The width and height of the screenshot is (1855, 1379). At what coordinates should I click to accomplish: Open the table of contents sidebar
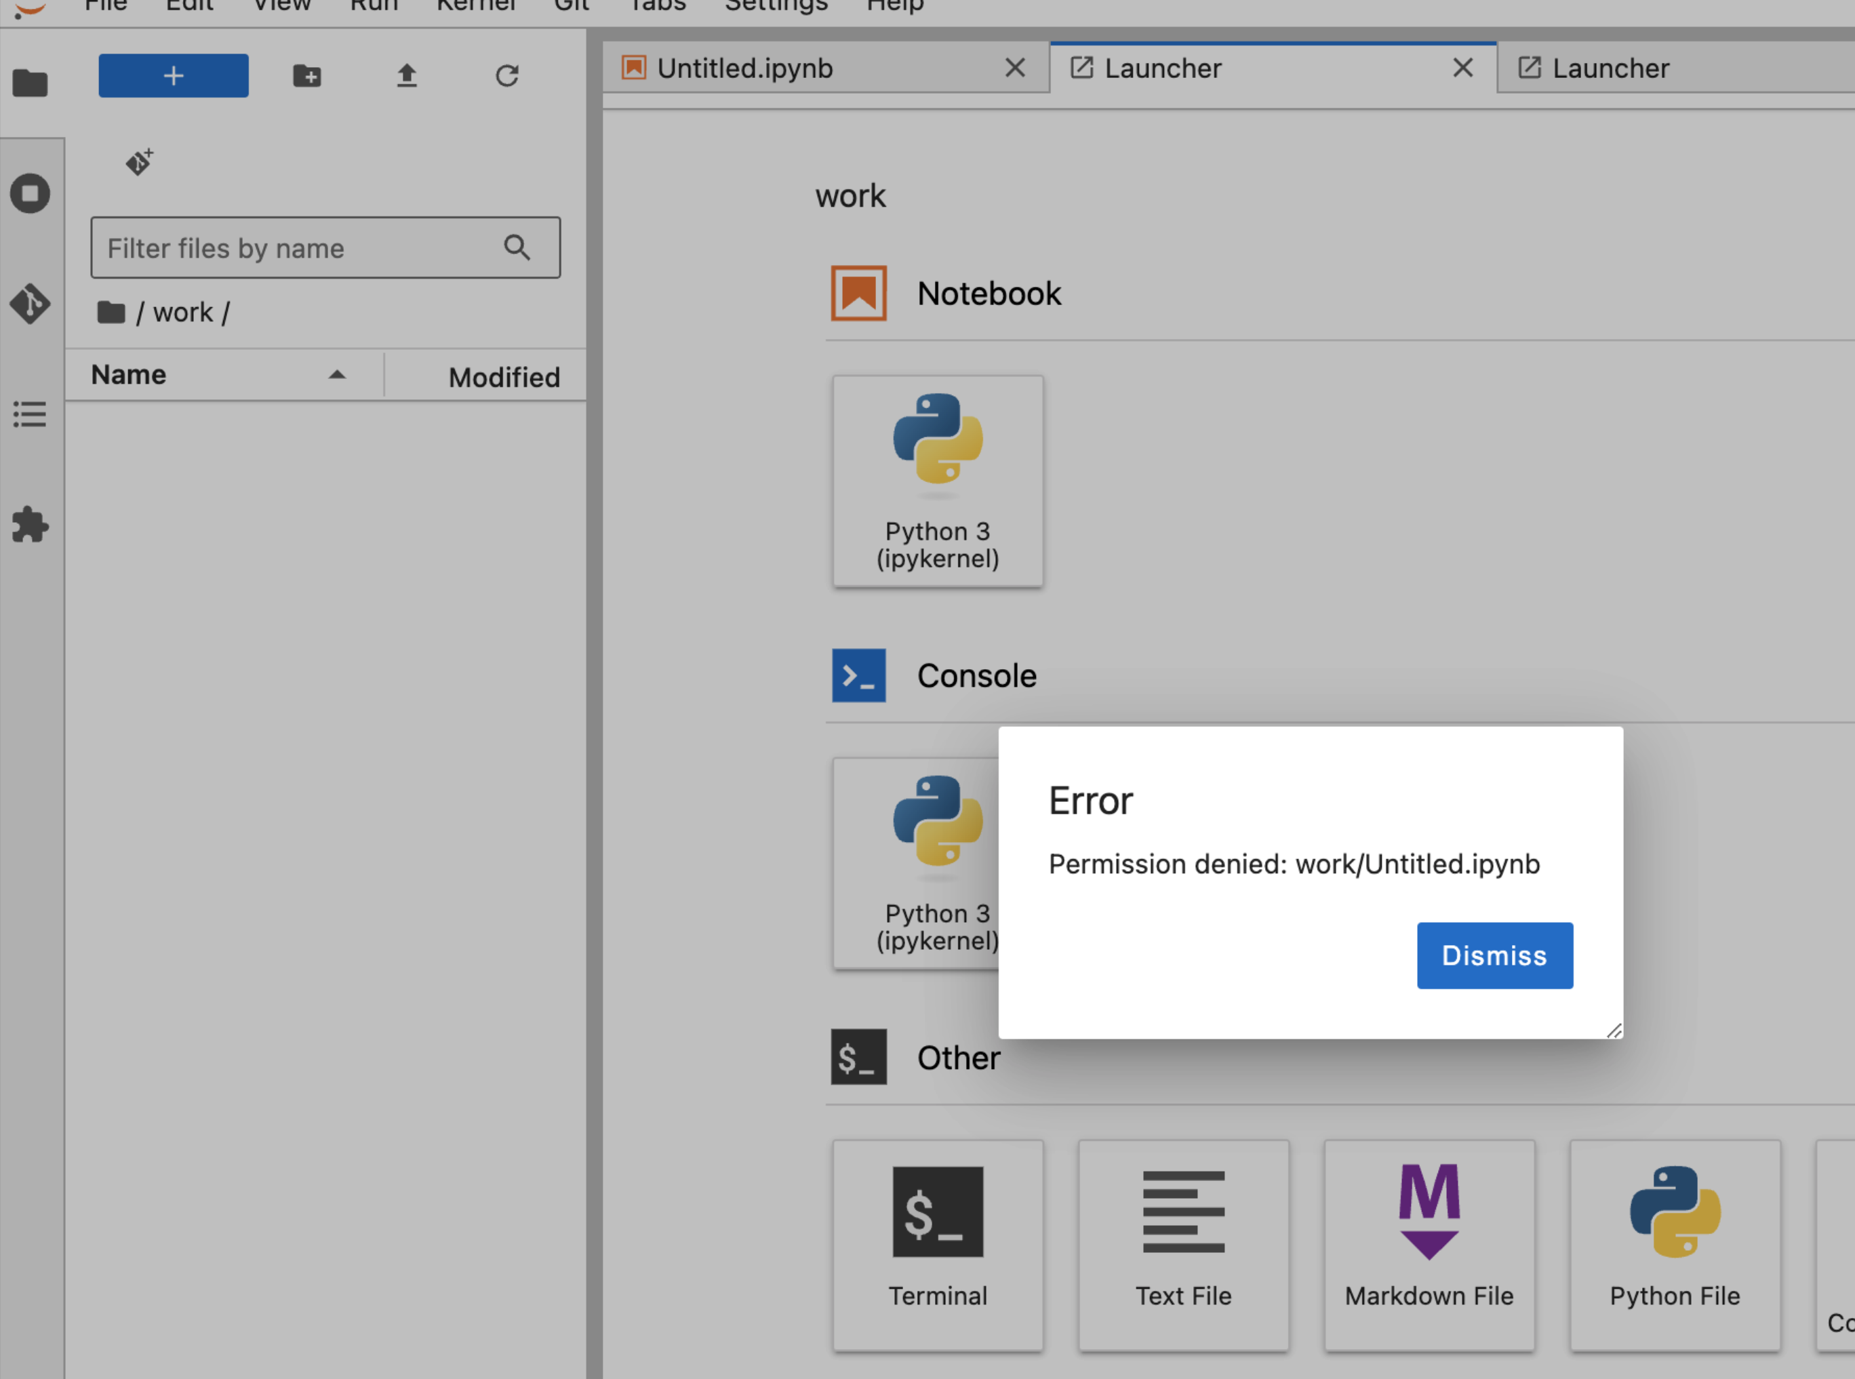[x=30, y=414]
